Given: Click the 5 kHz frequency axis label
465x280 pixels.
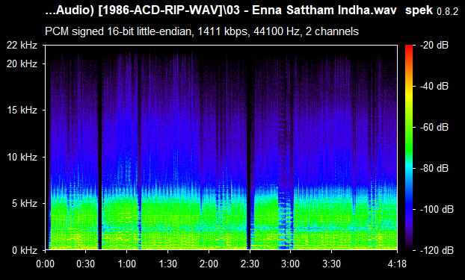Looking at the screenshot, I should coord(25,204).
